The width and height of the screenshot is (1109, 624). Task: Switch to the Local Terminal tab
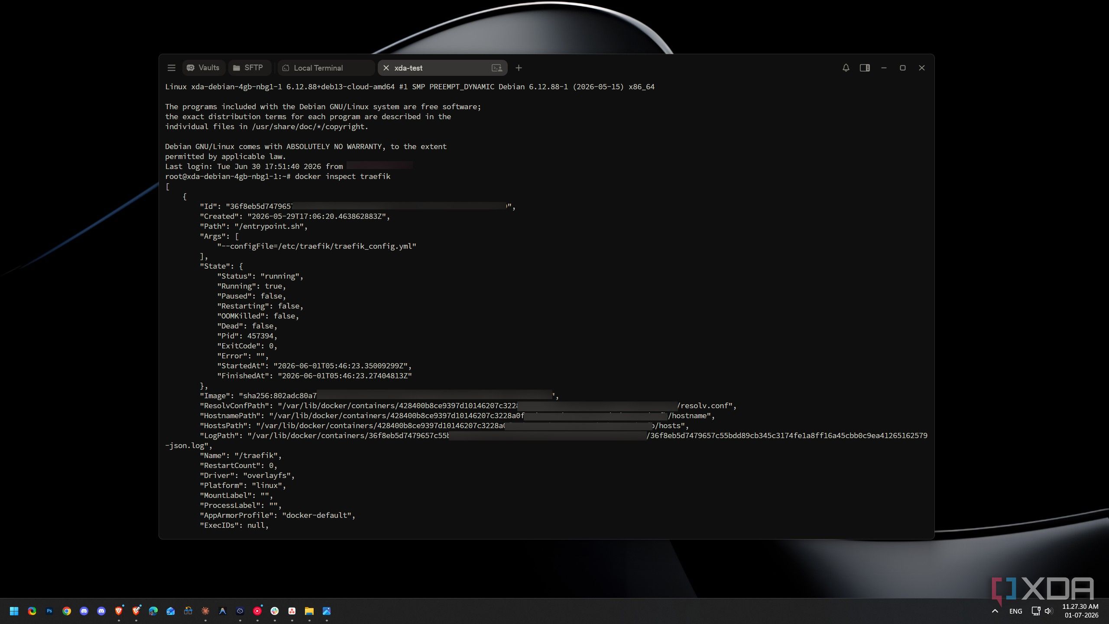(326, 68)
